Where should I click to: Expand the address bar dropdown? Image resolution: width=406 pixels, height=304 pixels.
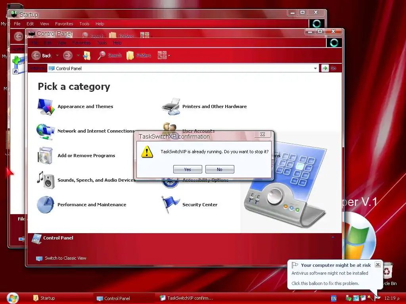click(315, 68)
